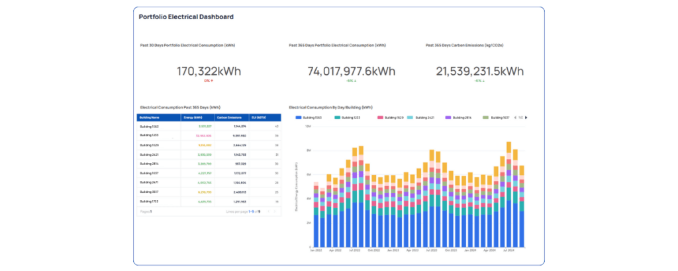Sort by EUI column header

262,117
